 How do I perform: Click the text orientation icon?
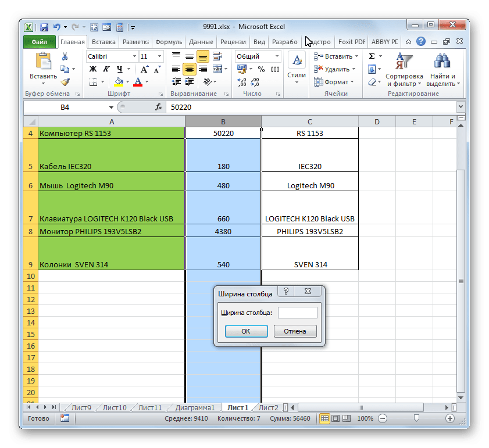coord(208,82)
